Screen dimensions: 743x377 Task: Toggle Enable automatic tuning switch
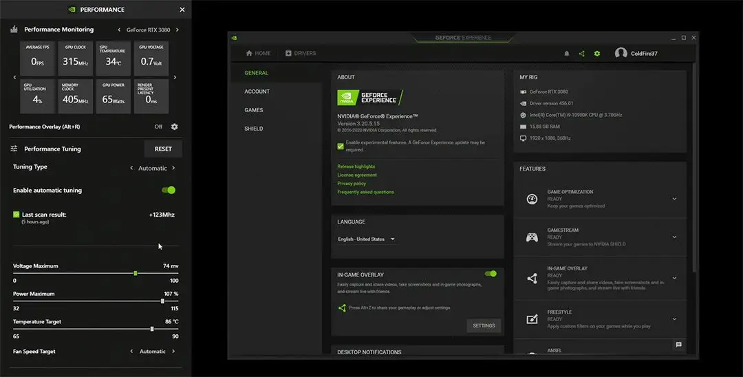tap(169, 190)
